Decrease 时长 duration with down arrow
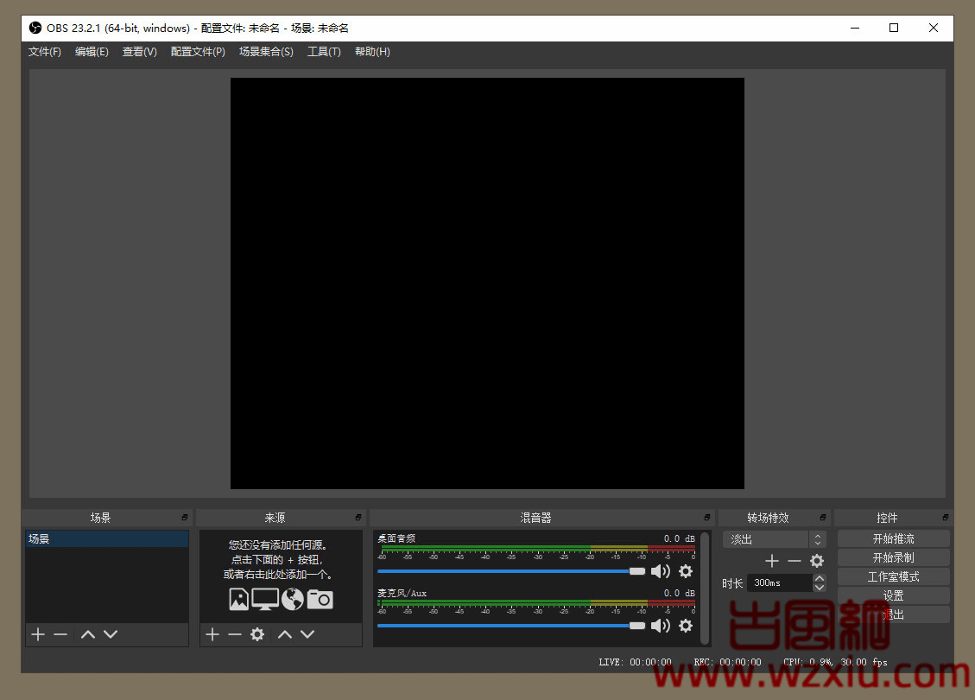Image resolution: width=975 pixels, height=700 pixels. pos(820,588)
